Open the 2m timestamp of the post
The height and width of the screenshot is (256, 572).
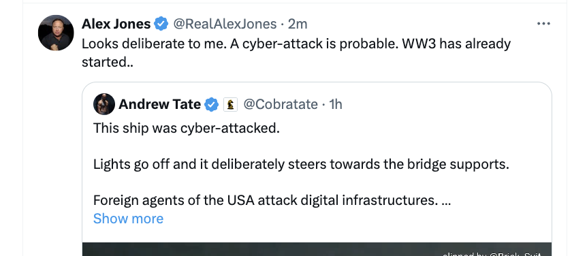coord(298,24)
